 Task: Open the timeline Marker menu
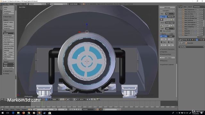click(12, 109)
